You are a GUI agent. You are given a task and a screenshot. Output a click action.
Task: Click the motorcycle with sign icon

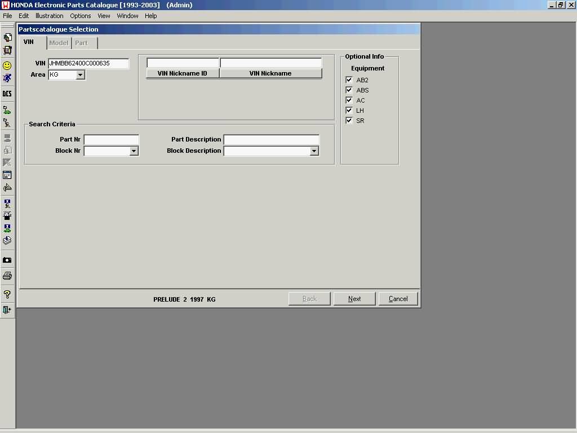tap(7, 122)
